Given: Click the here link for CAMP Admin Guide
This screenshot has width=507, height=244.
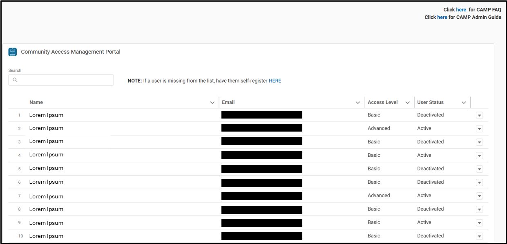Looking at the screenshot, I should (442, 17).
